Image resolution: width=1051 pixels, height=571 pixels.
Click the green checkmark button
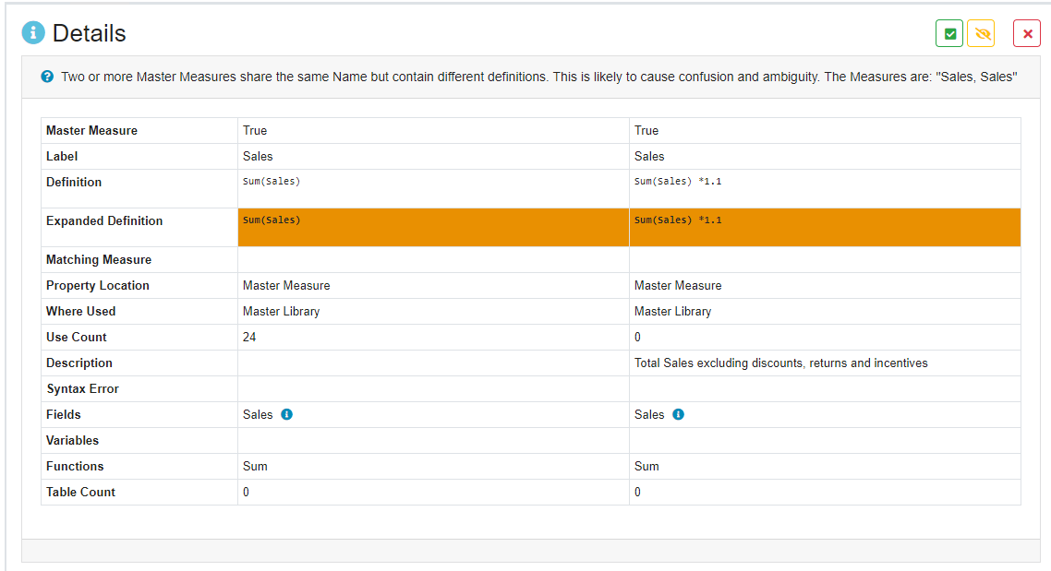tap(949, 34)
